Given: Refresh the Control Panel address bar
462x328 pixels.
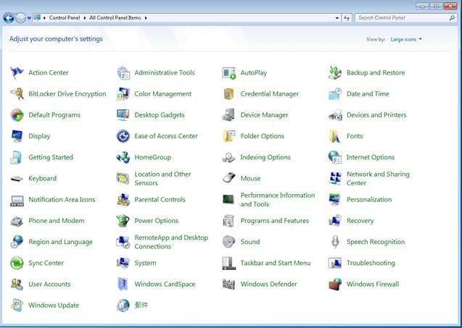Looking at the screenshot, I should (x=347, y=18).
